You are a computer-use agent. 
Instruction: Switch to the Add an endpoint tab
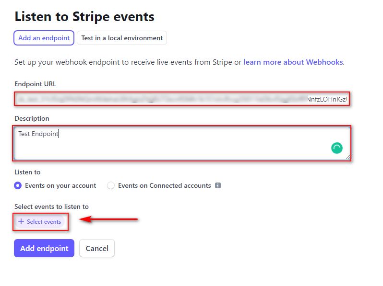point(44,38)
